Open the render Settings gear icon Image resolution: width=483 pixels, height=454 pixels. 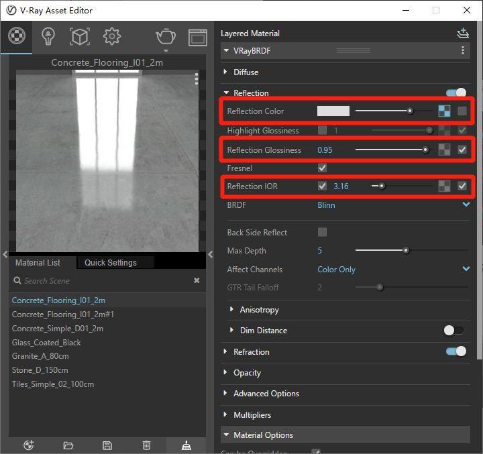[112, 36]
